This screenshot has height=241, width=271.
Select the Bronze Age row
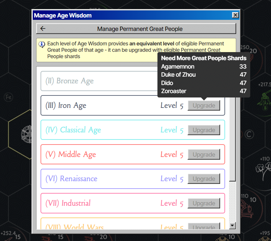click(x=99, y=81)
